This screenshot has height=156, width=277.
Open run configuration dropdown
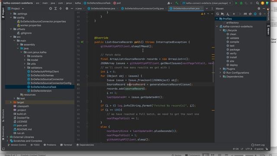pyautogui.click(x=207, y=3)
